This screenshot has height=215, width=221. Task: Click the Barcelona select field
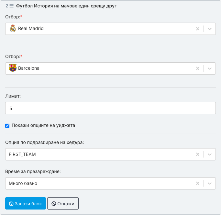(x=111, y=68)
